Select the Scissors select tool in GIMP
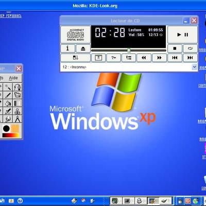The height and width of the screenshot is (206, 206). point(18,87)
